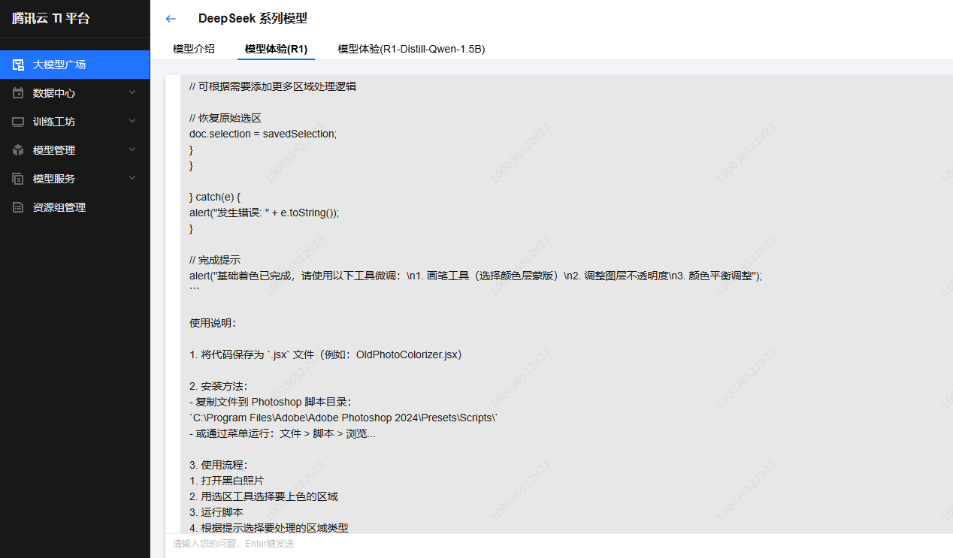The height and width of the screenshot is (558, 953).
Task: Expand the 模型管理 submenu chevron
Action: pos(132,149)
